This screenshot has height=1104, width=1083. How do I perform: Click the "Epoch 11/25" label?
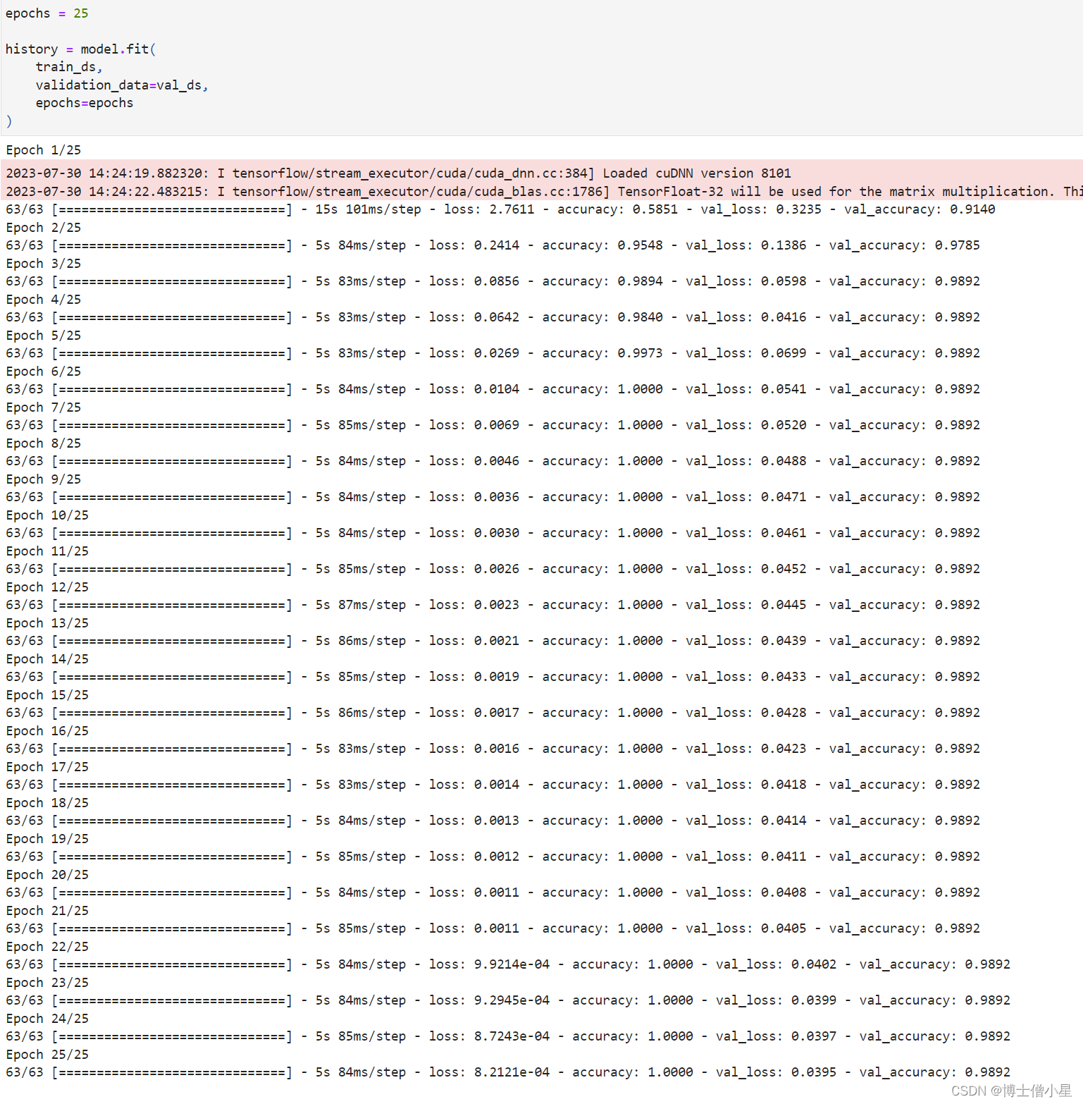click(x=47, y=551)
